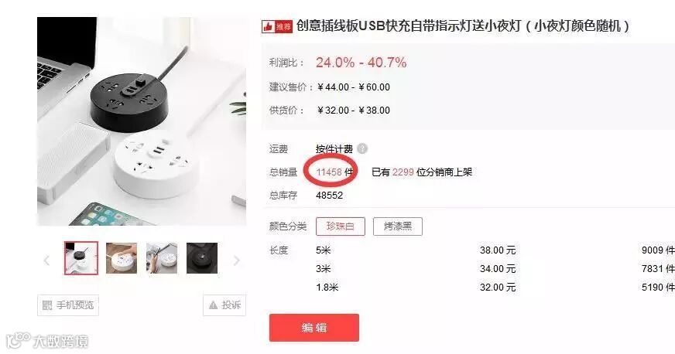Select first thumbnail with black and white sockets
The image size is (675, 354).
tap(81, 257)
